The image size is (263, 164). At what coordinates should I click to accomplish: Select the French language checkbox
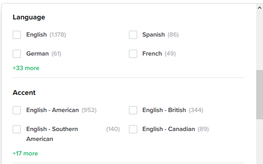[x=133, y=54]
